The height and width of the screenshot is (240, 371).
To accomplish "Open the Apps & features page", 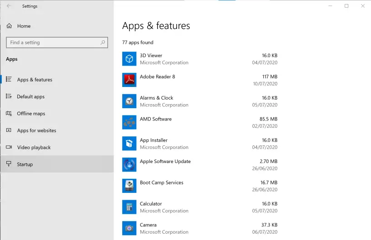I will click(x=57, y=80).
